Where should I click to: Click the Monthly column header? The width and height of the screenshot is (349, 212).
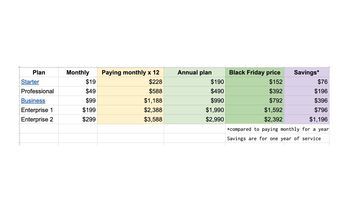tap(78, 73)
